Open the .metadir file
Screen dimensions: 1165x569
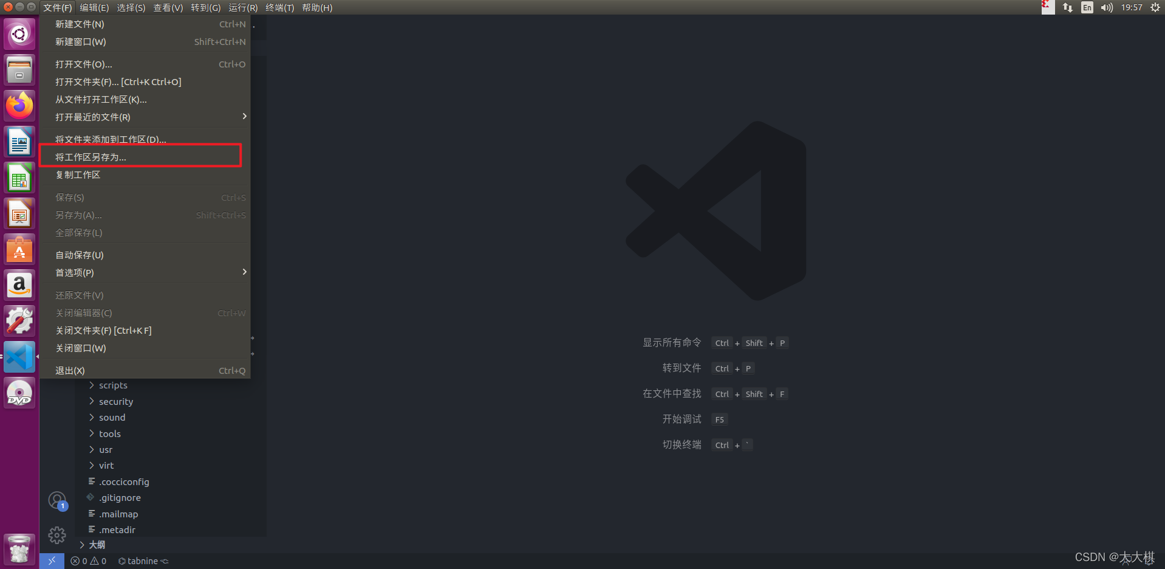coord(117,529)
